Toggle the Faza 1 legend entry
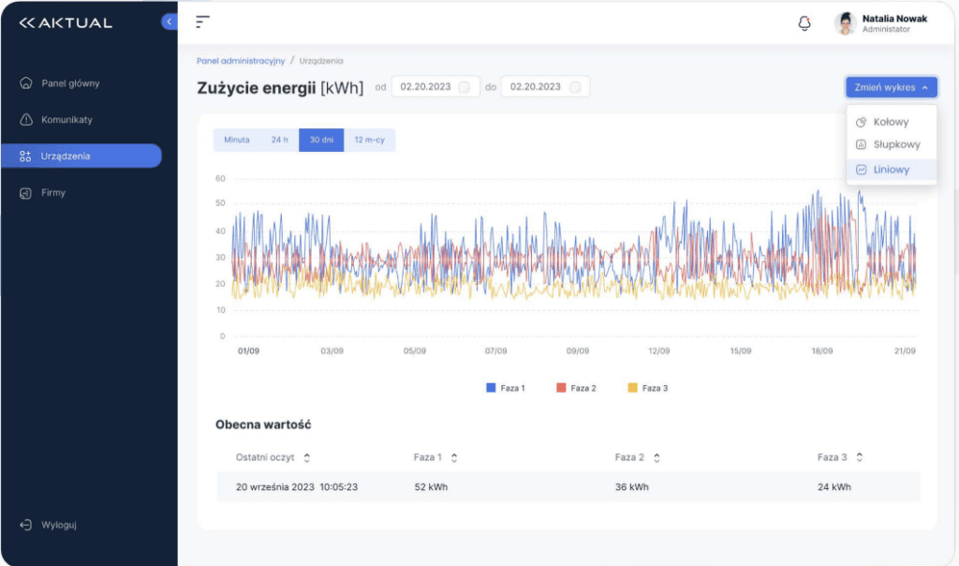Screen dimensions: 959x566 508,387
